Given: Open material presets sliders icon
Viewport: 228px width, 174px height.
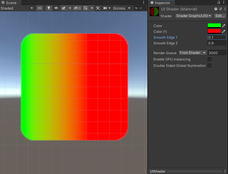Looking at the screenshot, I should point(220,9).
